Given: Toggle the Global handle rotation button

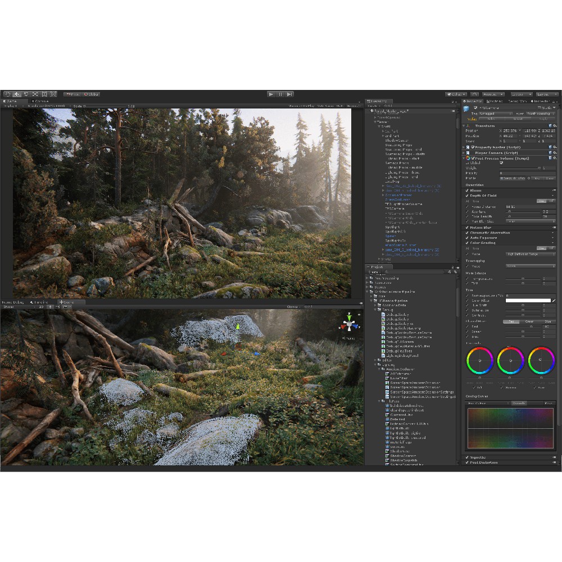Looking at the screenshot, I should pyautogui.click(x=92, y=94).
